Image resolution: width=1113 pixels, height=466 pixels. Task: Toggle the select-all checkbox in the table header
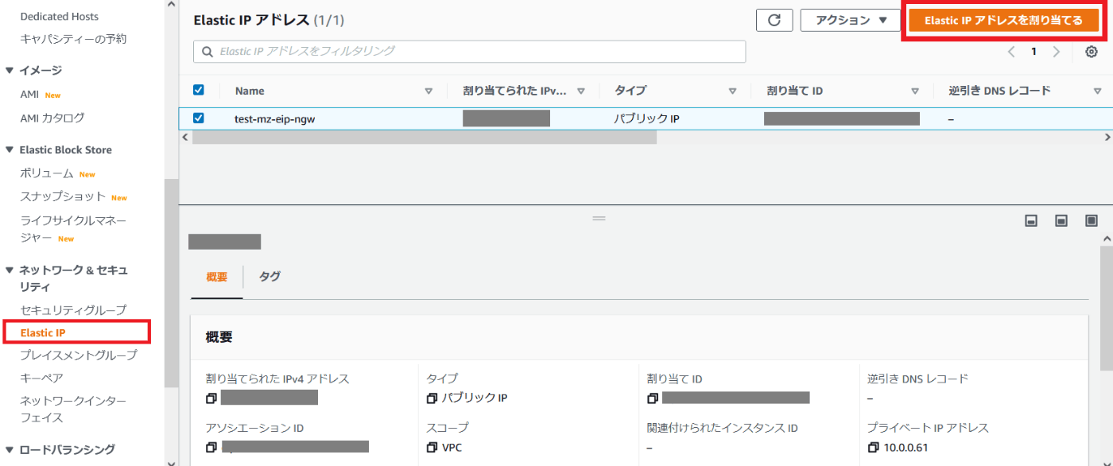point(199,90)
